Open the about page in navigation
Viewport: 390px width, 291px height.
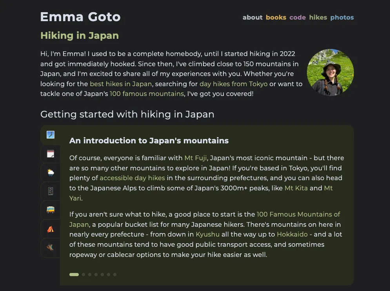252,17
